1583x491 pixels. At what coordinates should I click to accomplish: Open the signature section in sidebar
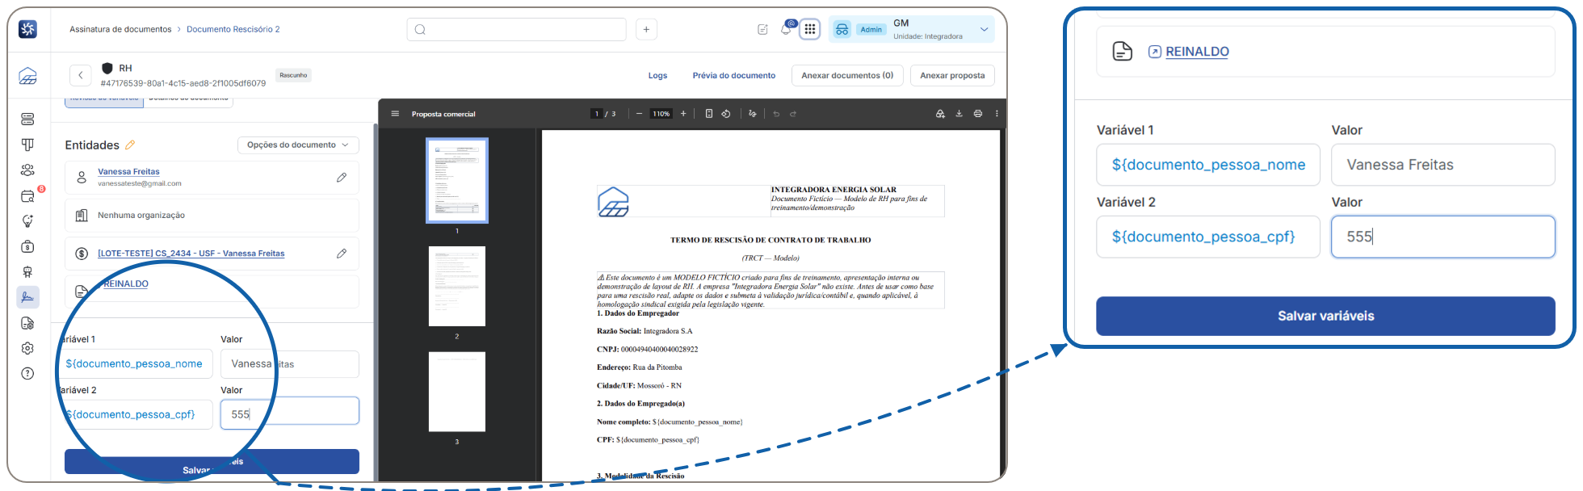[27, 297]
